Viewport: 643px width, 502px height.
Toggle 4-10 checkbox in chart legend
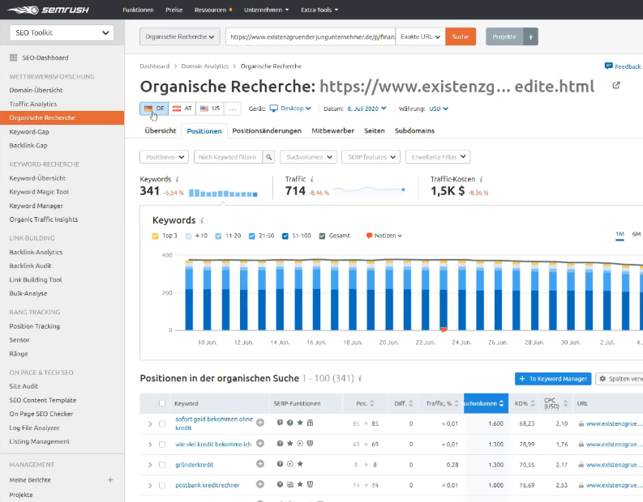[x=189, y=236]
